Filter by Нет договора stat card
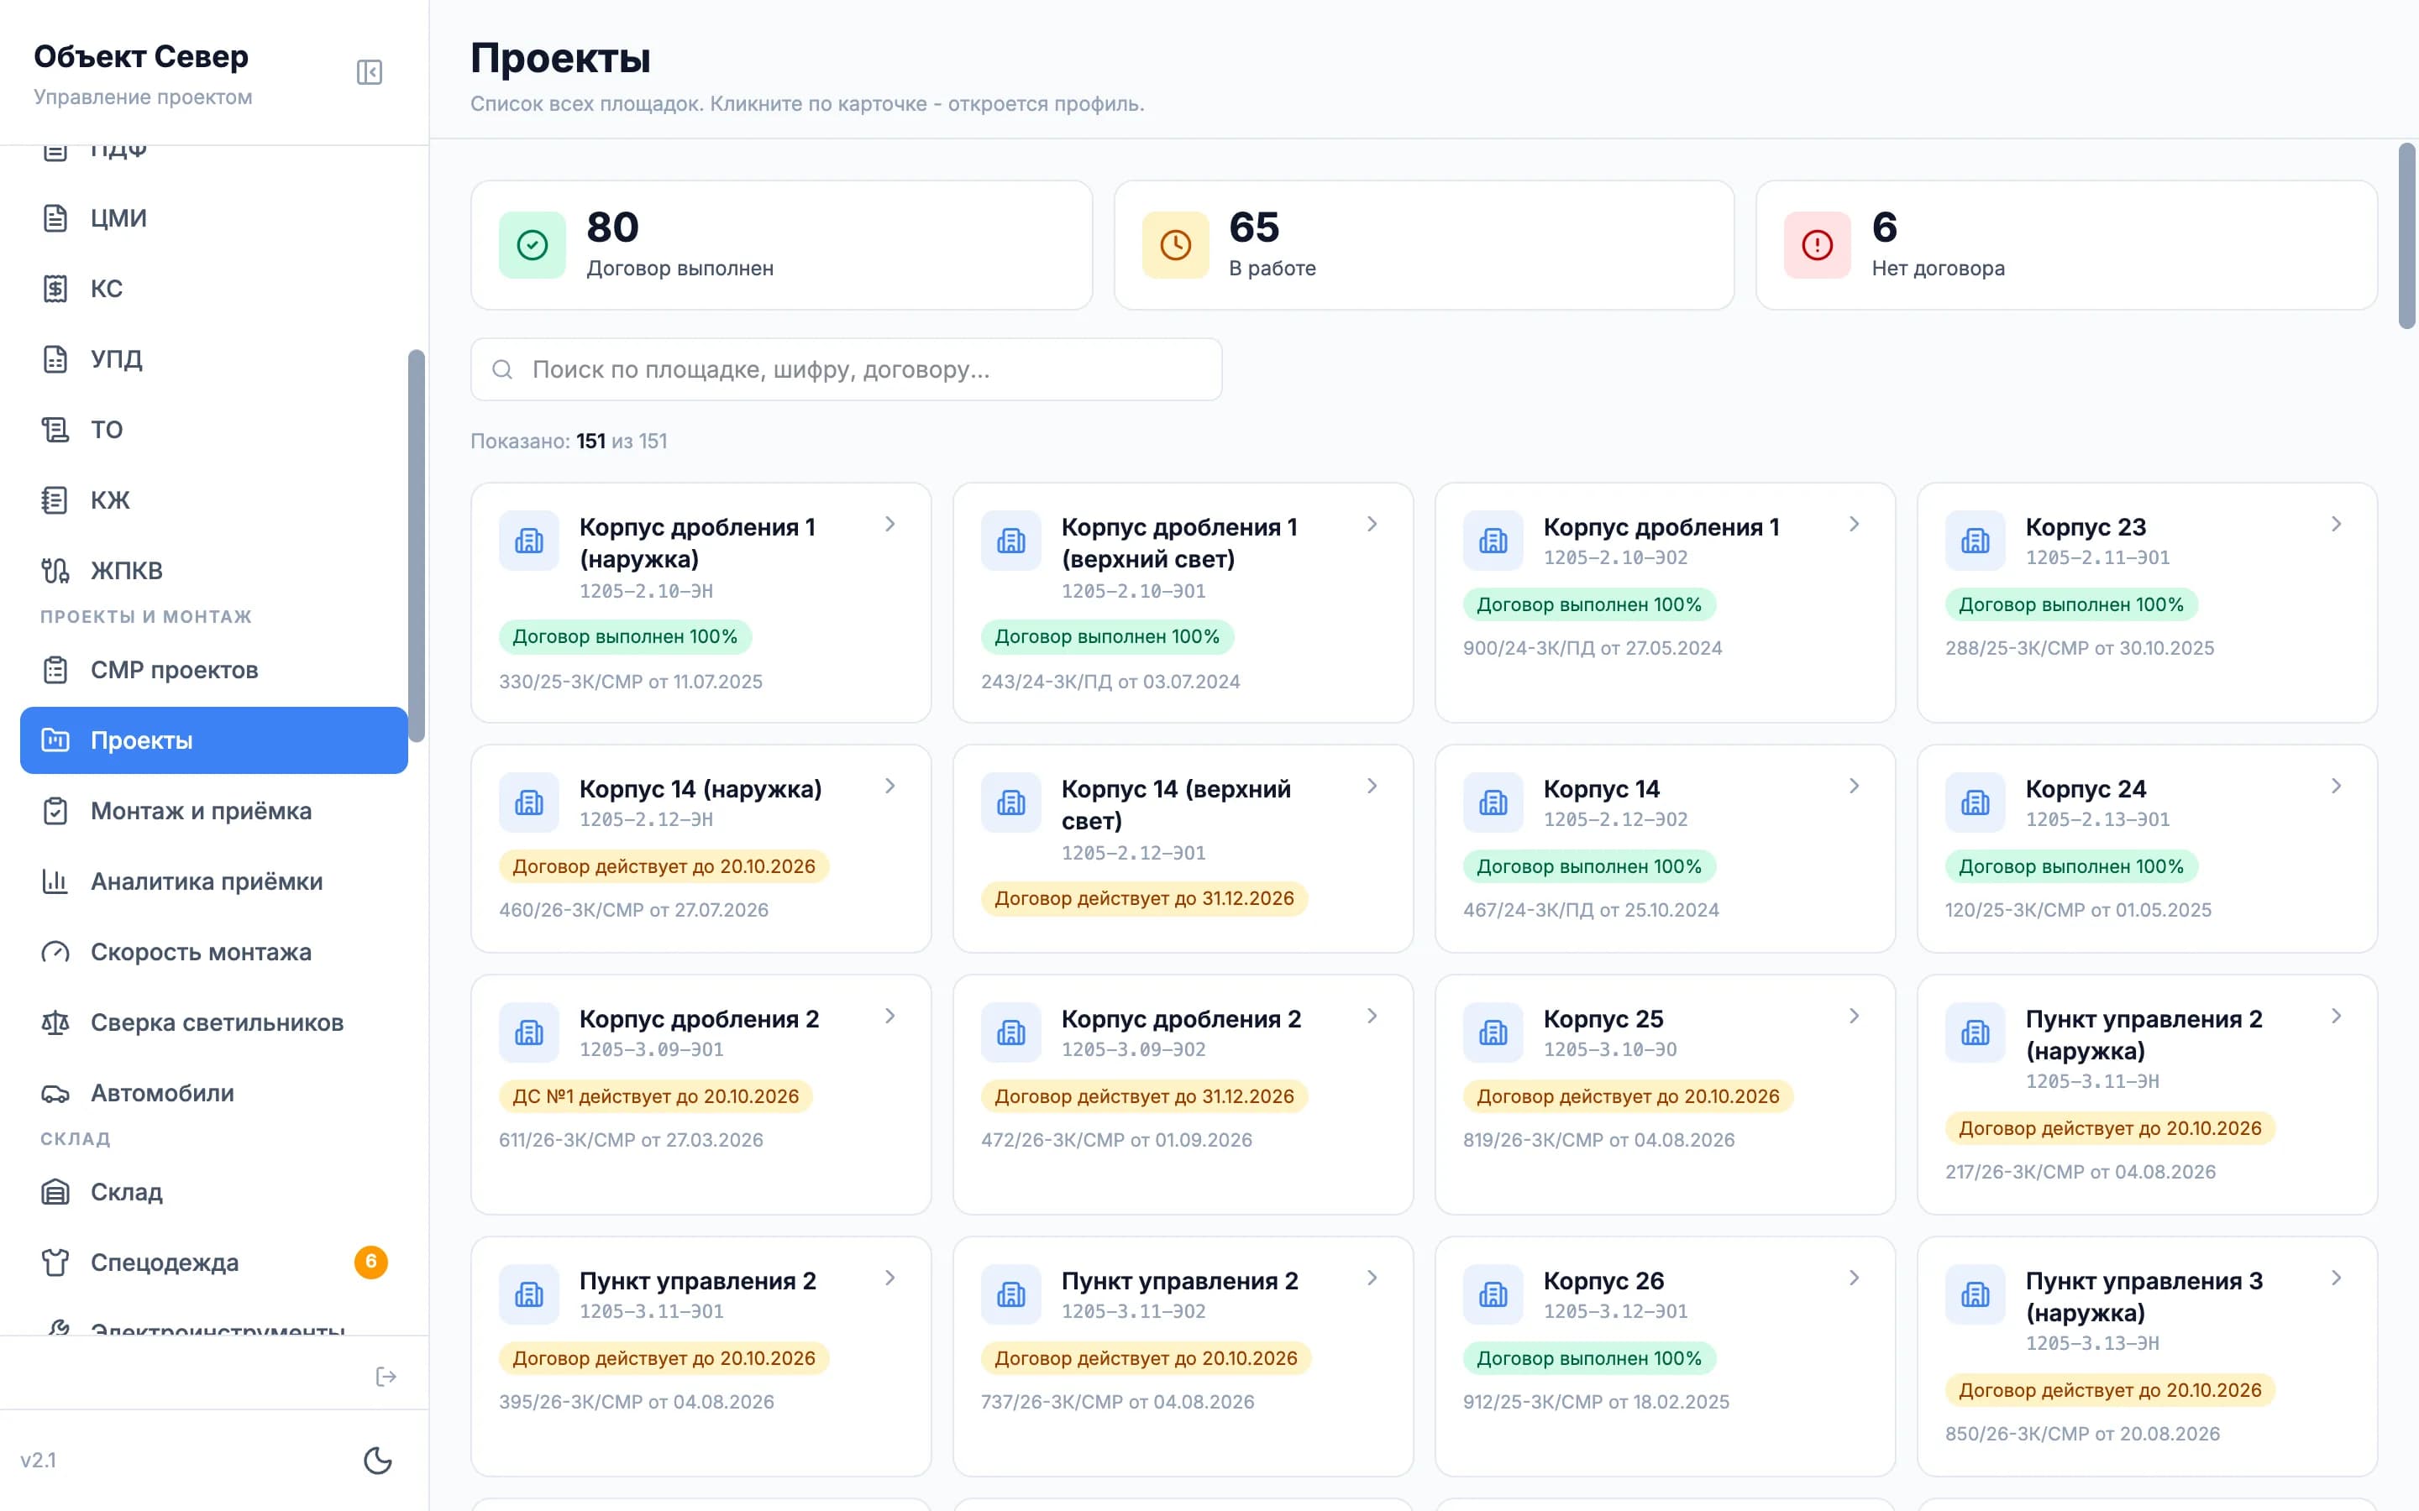This screenshot has width=2419, height=1511. click(2066, 245)
